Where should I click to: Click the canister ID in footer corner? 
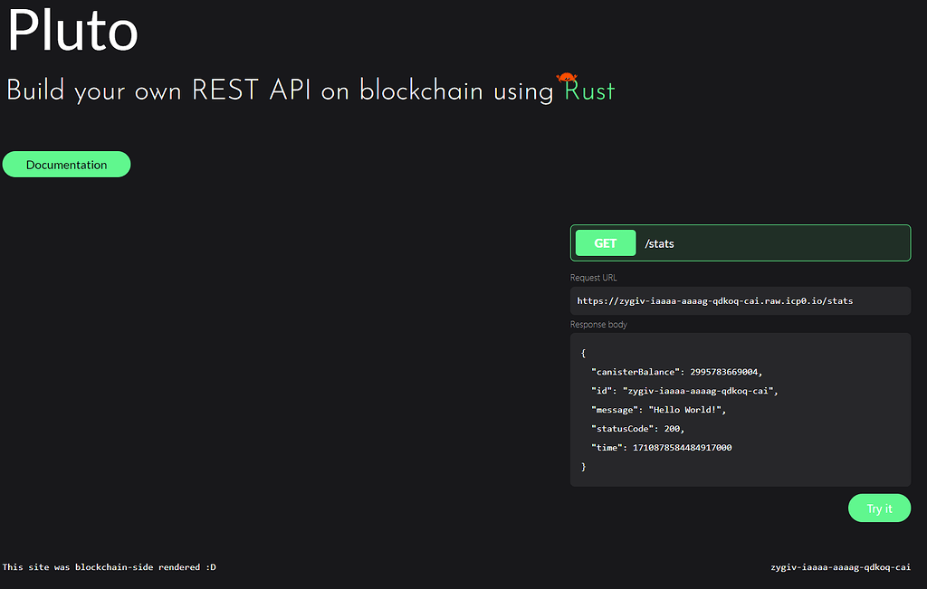840,567
